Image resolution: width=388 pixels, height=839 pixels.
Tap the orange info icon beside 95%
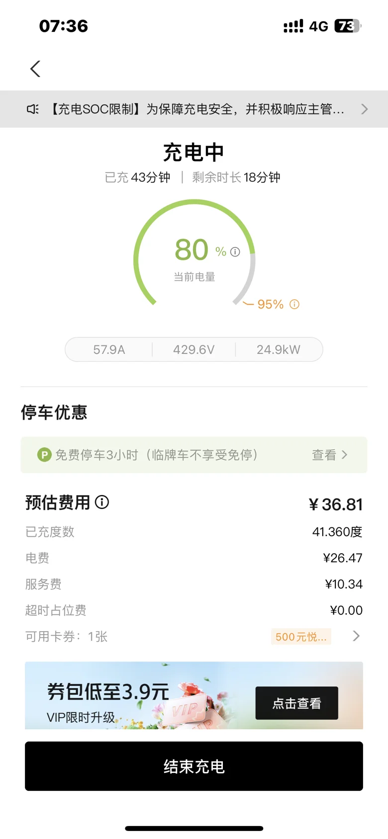(x=294, y=304)
